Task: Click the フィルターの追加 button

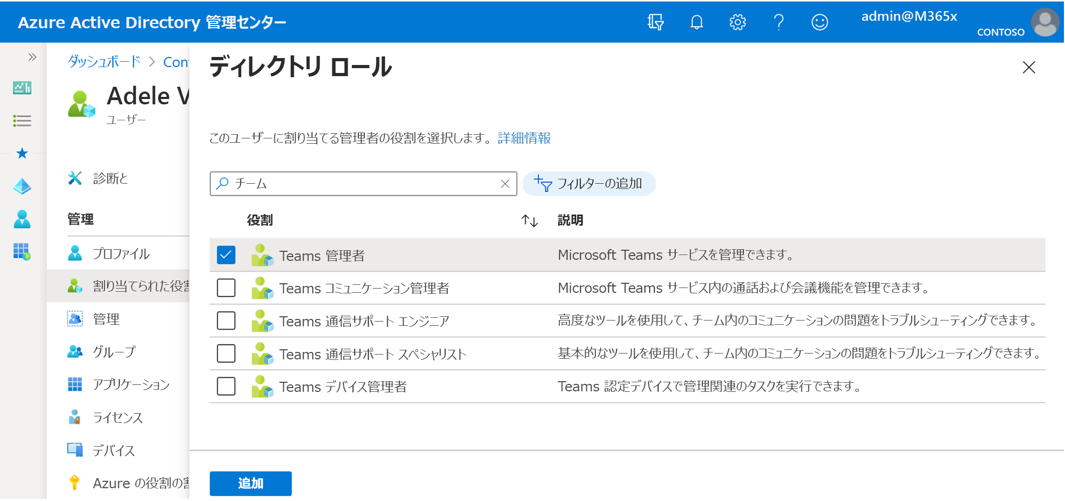Action: click(x=589, y=184)
